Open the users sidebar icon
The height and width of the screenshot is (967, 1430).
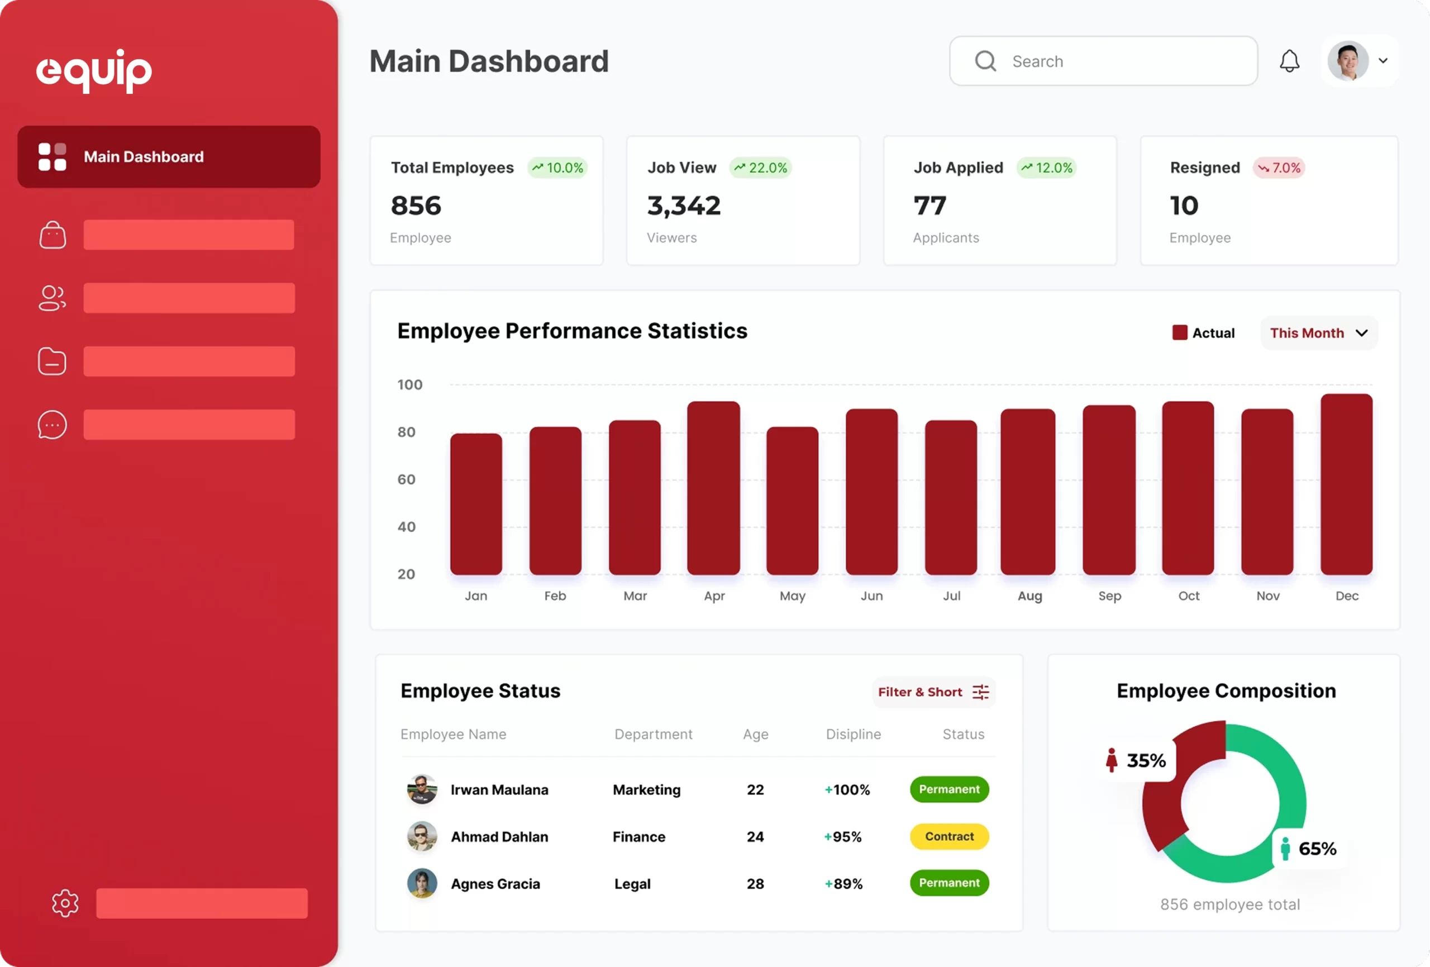(53, 298)
